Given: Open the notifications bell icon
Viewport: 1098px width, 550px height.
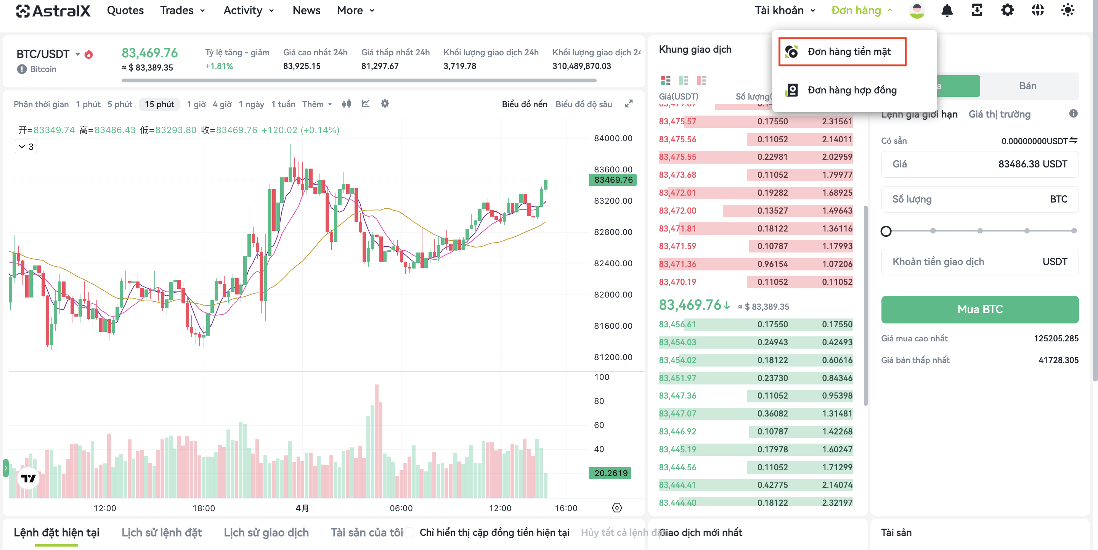Looking at the screenshot, I should [x=947, y=10].
